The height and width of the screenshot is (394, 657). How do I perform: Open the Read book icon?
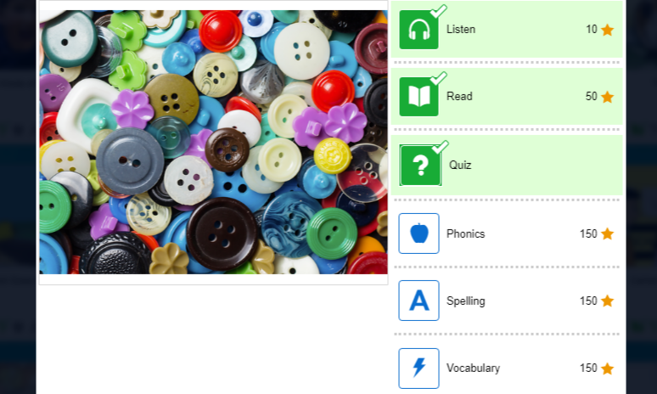coord(418,97)
